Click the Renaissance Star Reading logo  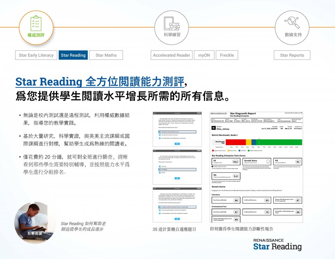277,245
